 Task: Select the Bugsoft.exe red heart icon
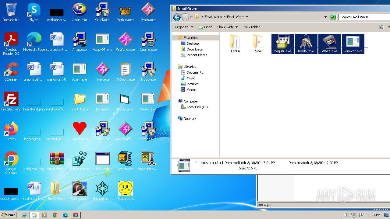(x=80, y=131)
